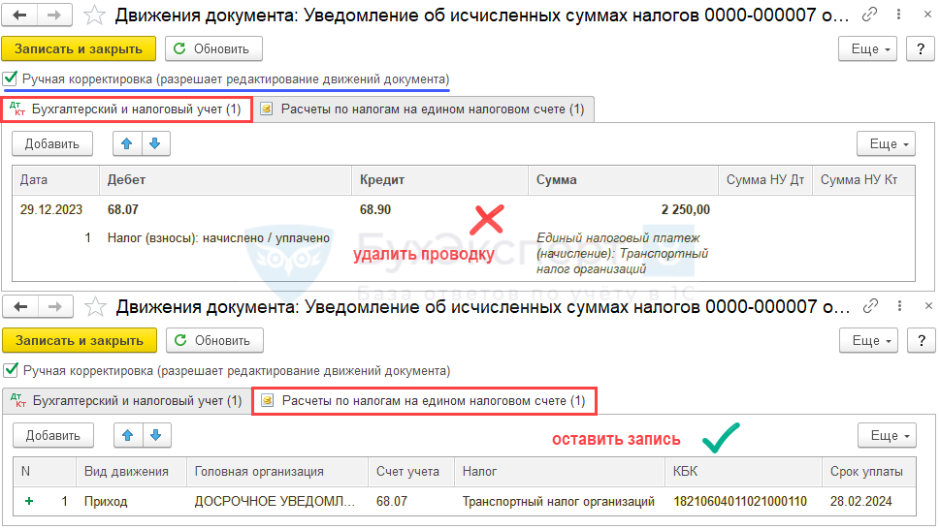Click Обновить in the bottom window

(x=213, y=340)
